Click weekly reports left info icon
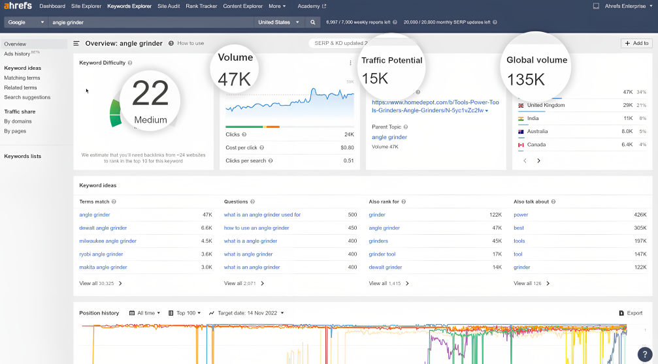This screenshot has height=364, width=658. point(395,22)
